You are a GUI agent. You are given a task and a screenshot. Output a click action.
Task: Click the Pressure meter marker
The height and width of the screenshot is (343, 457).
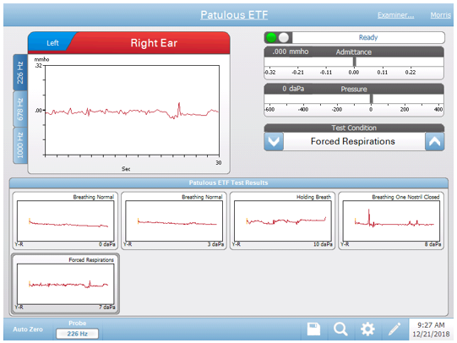372,99
